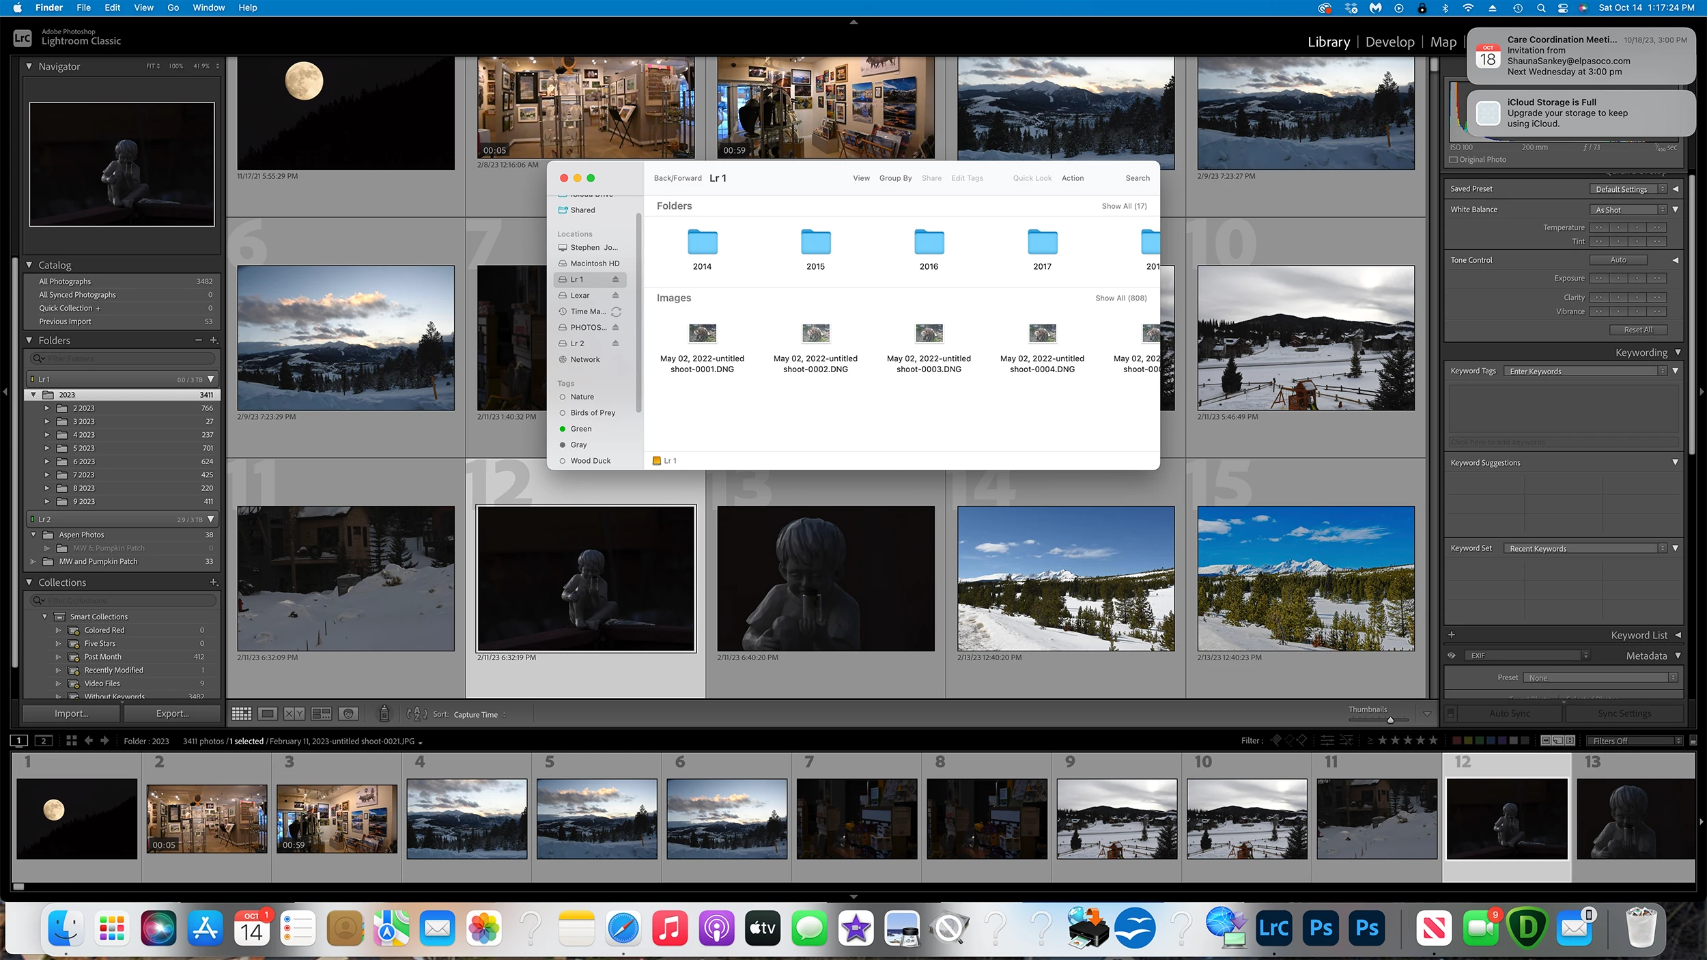
Task: Click Reset All in Quick Develop
Action: point(1637,330)
